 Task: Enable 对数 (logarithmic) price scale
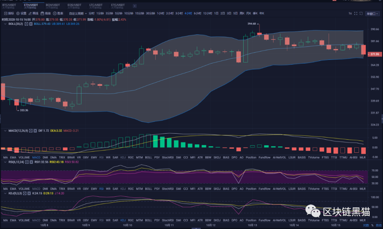366,225
